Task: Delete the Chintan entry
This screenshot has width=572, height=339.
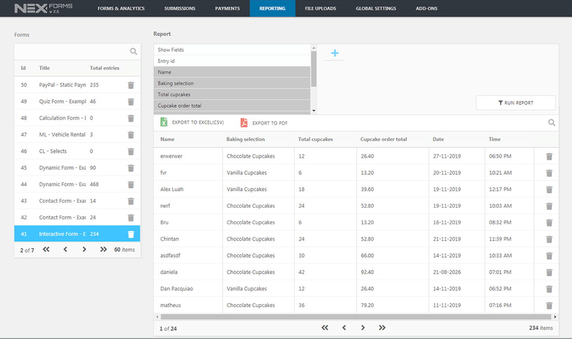Action: click(549, 239)
